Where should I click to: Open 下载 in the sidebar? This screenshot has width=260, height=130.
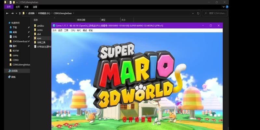coord(13,27)
